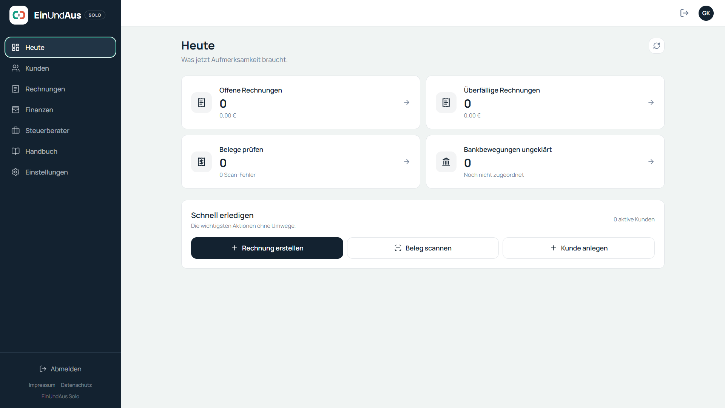Viewport: 725px width, 408px height.
Task: Open the Datenschutz link
Action: point(76,385)
